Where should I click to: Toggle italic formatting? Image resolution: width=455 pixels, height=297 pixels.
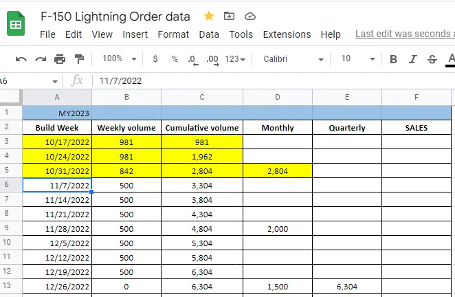412,59
